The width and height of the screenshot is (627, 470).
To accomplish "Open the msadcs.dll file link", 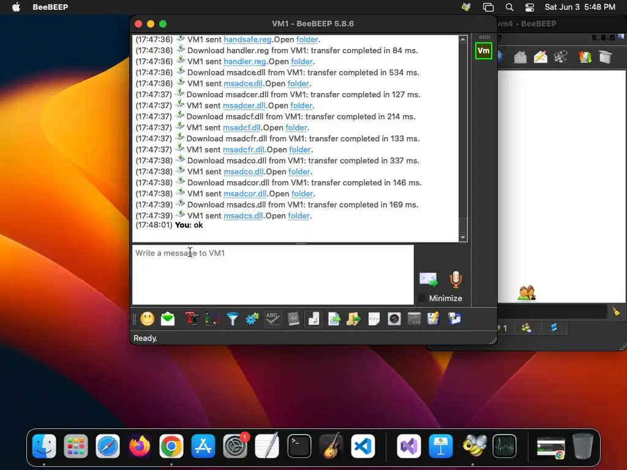I will (x=243, y=216).
